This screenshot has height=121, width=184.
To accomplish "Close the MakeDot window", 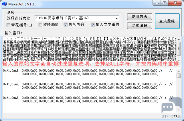I will (x=175, y=3).
